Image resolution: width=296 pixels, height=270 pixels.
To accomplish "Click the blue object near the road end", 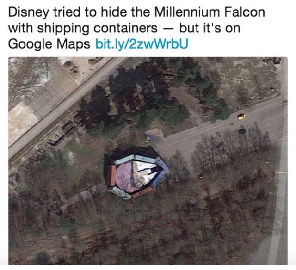I will (x=152, y=138).
